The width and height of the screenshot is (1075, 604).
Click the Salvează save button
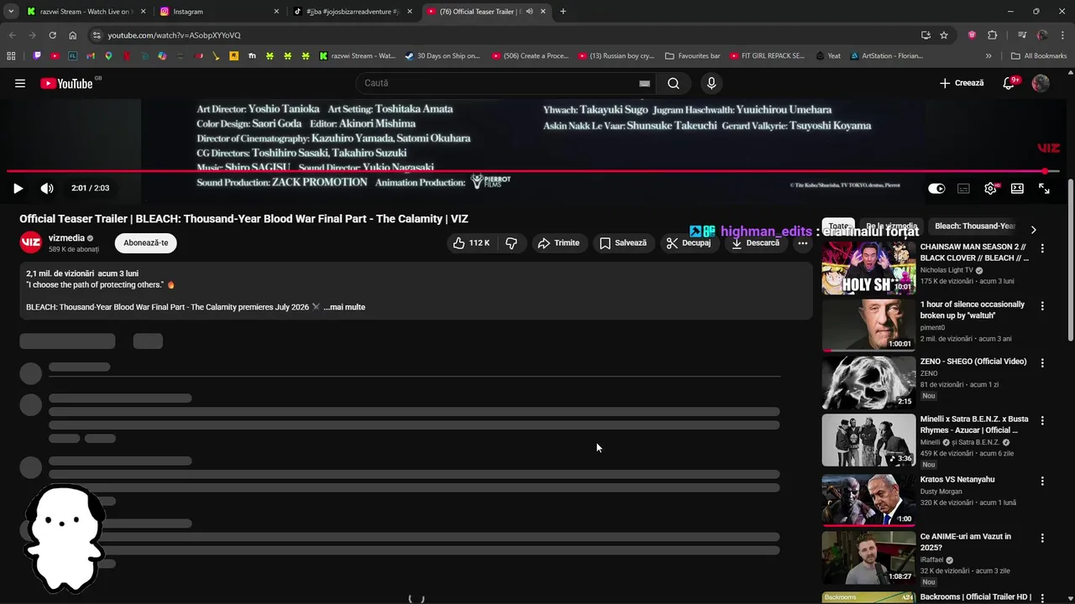(x=622, y=243)
